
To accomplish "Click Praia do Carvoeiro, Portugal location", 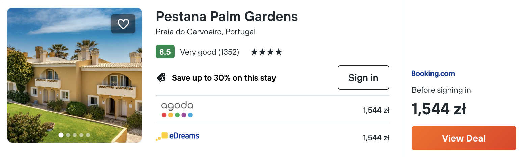I will tap(206, 32).
